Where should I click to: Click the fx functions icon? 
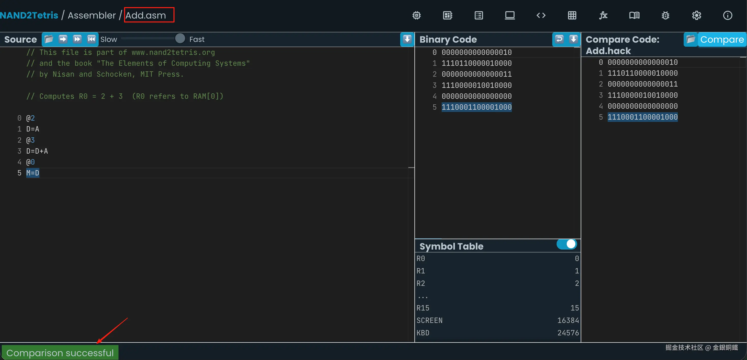(x=603, y=15)
